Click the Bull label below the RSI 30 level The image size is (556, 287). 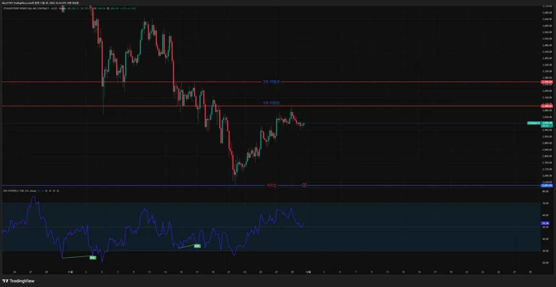[93, 258]
